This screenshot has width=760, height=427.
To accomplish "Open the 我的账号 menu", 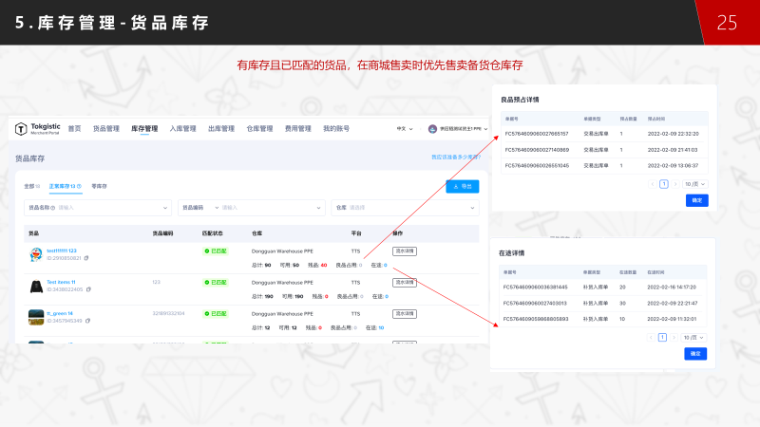I will 336,129.
